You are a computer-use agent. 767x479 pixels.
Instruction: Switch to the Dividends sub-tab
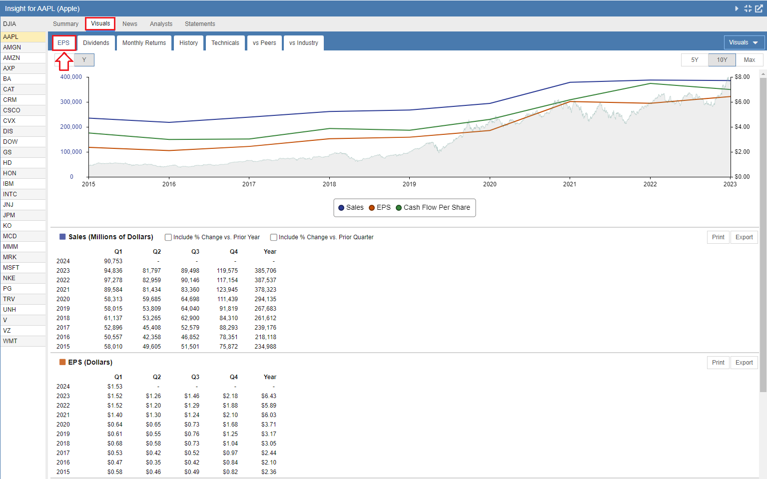96,43
